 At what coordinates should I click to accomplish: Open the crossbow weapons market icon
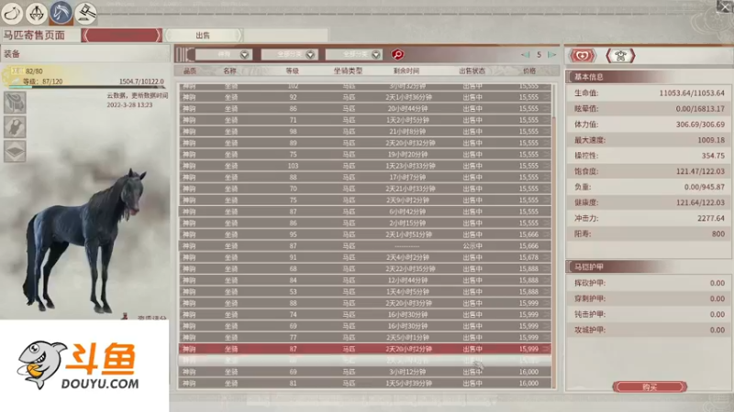[37, 13]
